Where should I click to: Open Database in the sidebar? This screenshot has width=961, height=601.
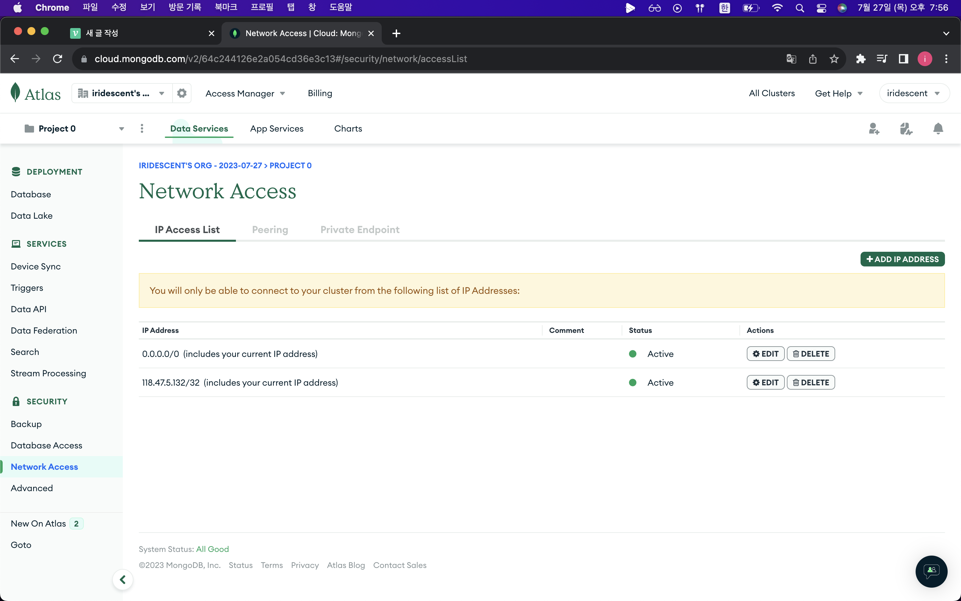point(31,194)
